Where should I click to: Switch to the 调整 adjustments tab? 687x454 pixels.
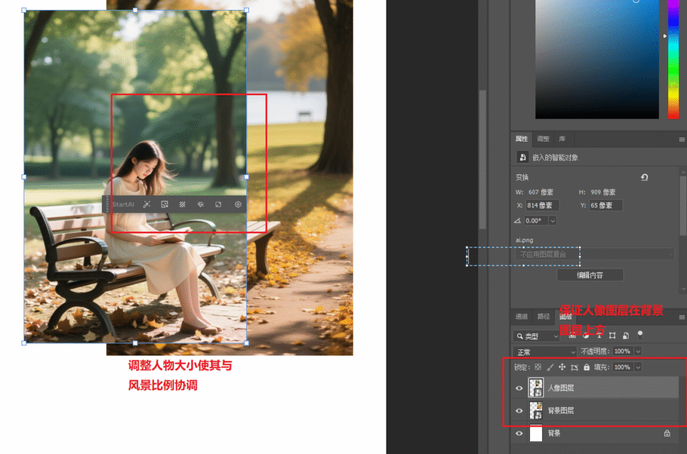point(543,139)
